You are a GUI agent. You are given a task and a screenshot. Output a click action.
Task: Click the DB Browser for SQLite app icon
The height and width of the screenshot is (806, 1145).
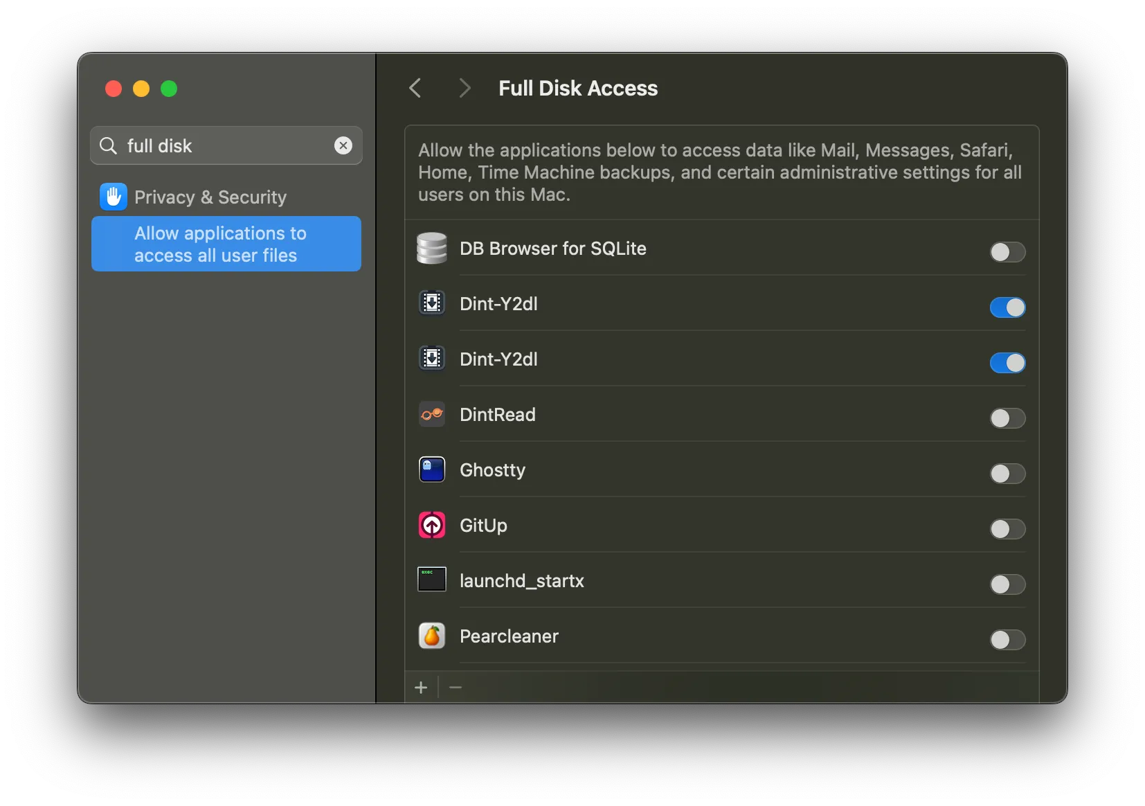pos(431,249)
